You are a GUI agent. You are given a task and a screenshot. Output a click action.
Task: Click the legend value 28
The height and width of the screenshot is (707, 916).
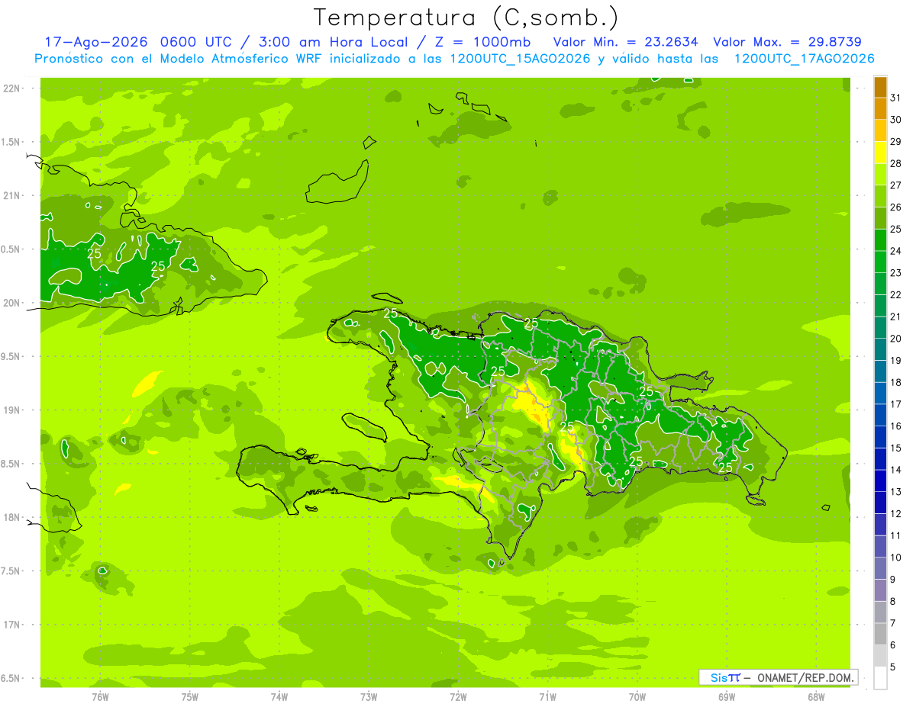coord(895,163)
